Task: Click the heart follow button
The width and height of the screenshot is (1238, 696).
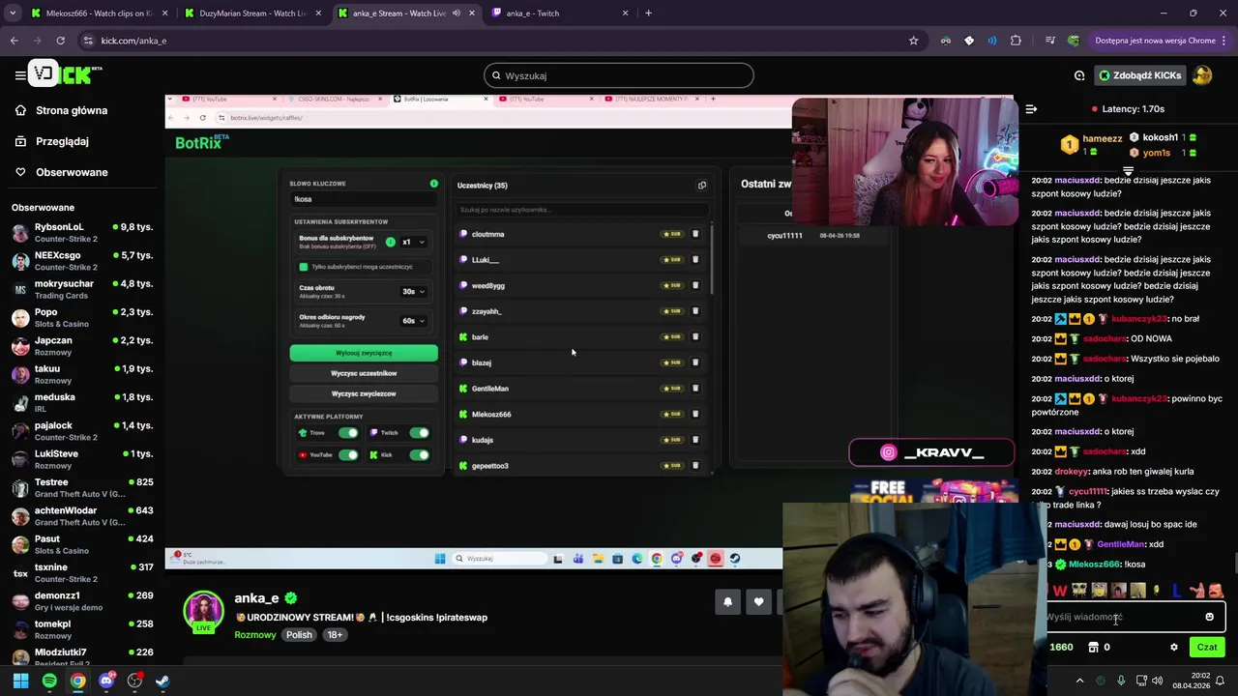Action: point(758,602)
